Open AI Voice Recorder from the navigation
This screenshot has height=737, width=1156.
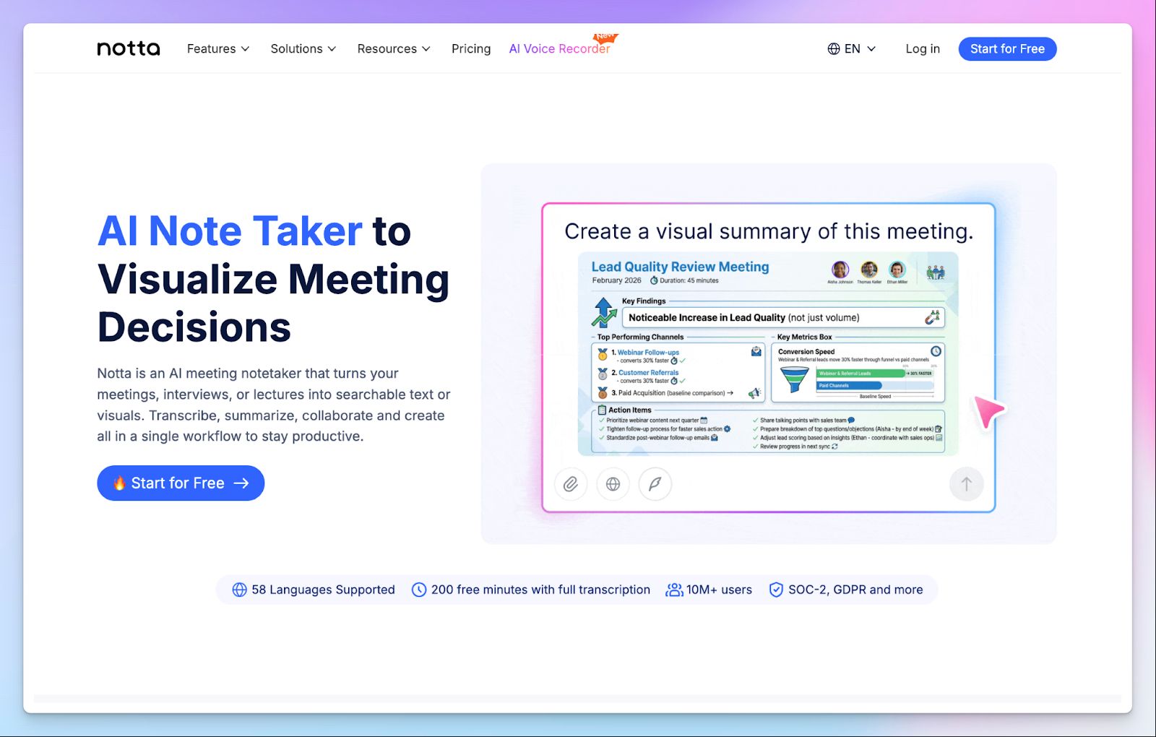tap(560, 48)
